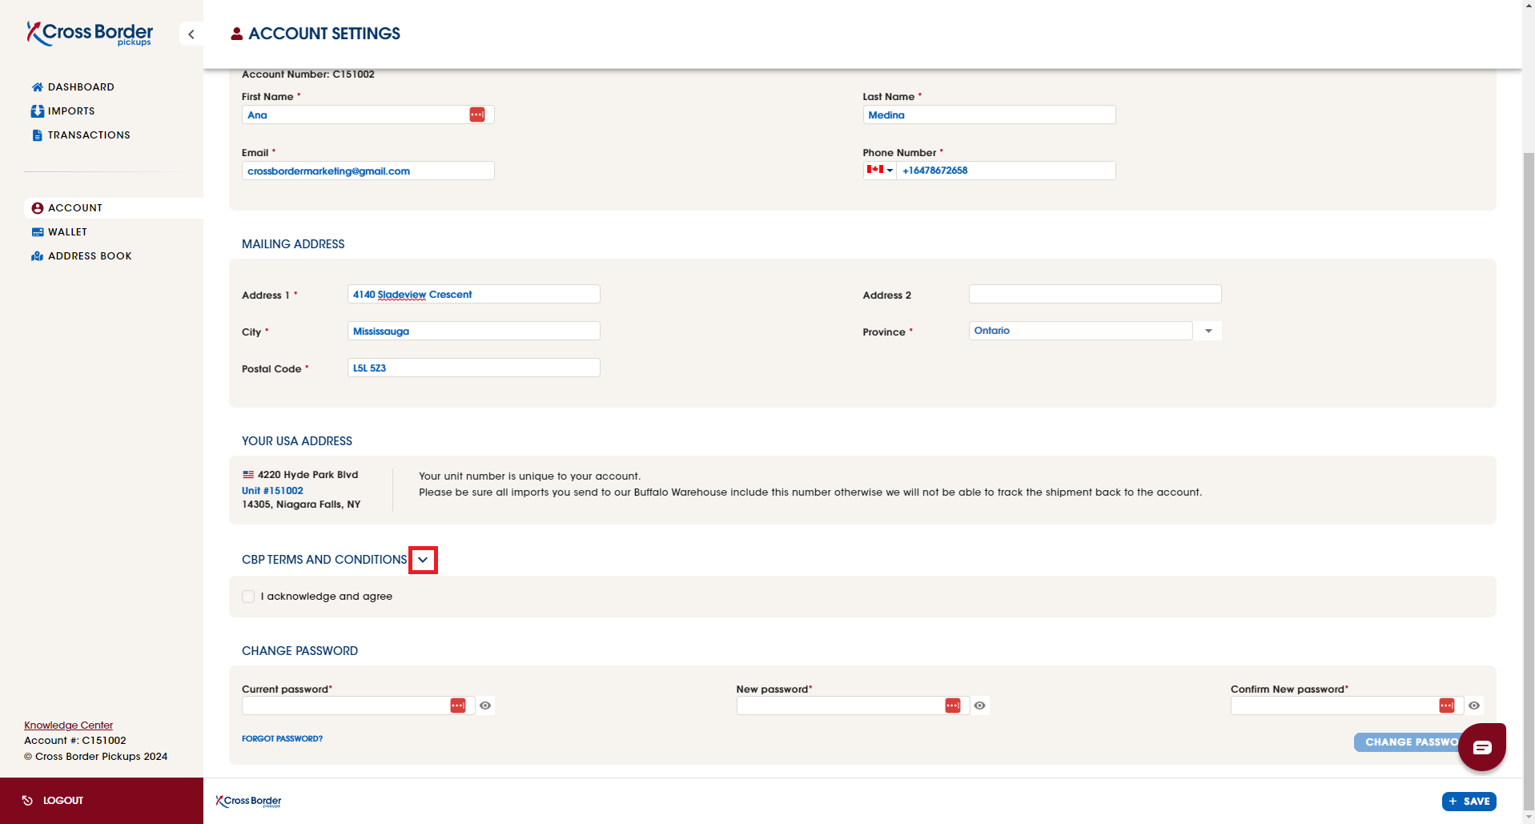1535x824 pixels.
Task: Click the empty Address 2 field
Action: pos(1095,294)
